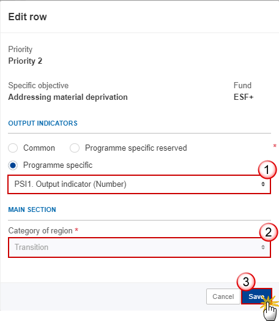Click the Edit row dialog title
Viewport: 279px width, 321px height.
[28, 17]
